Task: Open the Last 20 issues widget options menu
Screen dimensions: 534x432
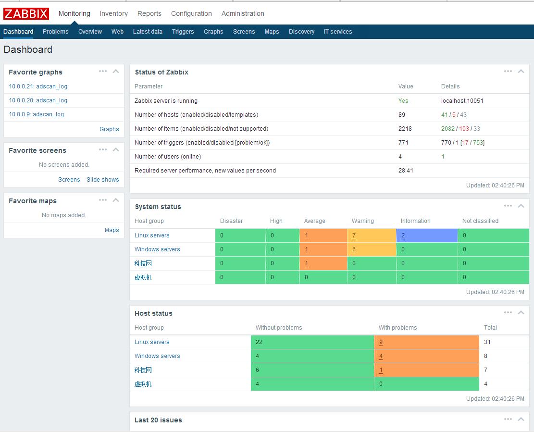Action: click(x=508, y=419)
